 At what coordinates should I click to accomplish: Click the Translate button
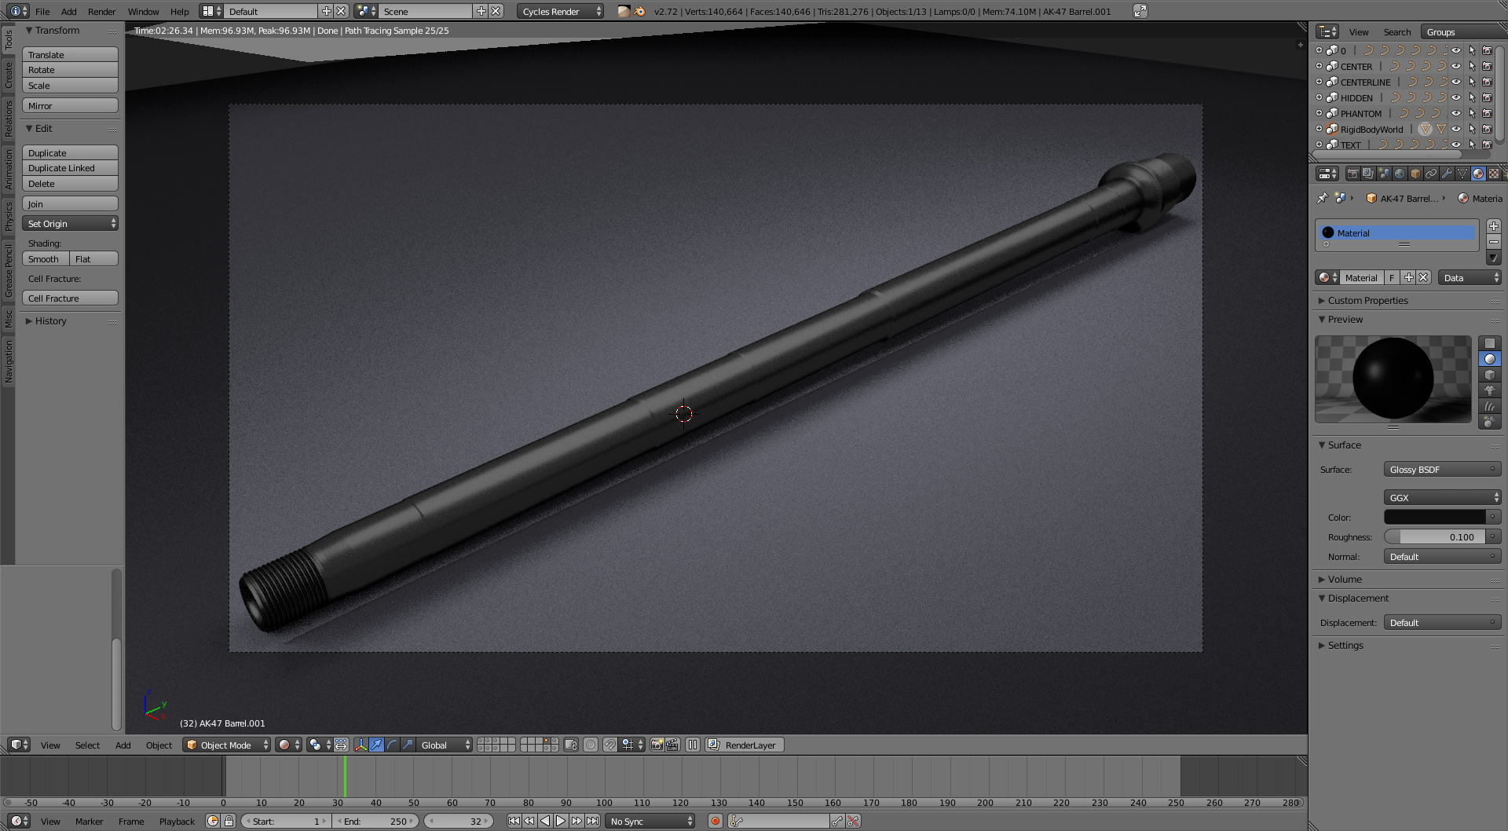click(x=70, y=54)
